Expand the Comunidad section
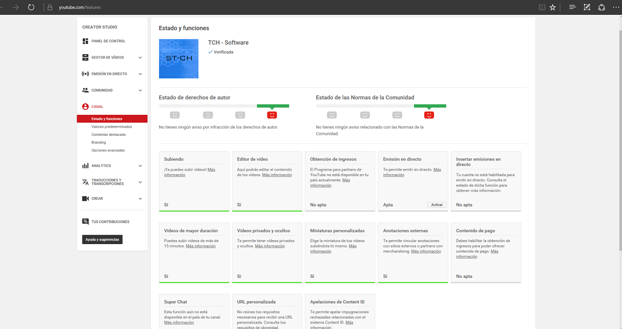 [140, 90]
